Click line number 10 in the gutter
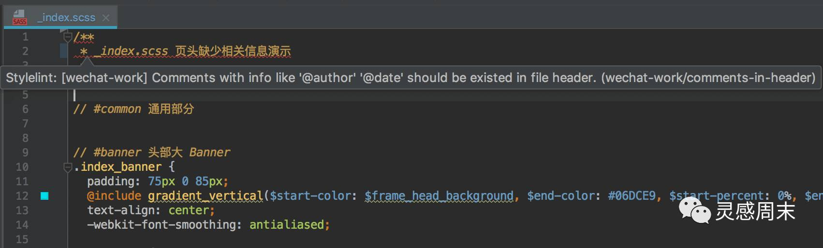Image resolution: width=823 pixels, height=248 pixels. tap(22, 167)
